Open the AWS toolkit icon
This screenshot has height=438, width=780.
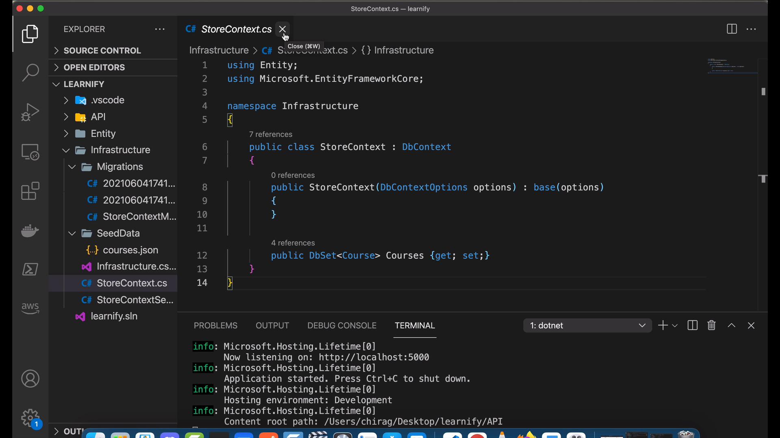coord(30,308)
